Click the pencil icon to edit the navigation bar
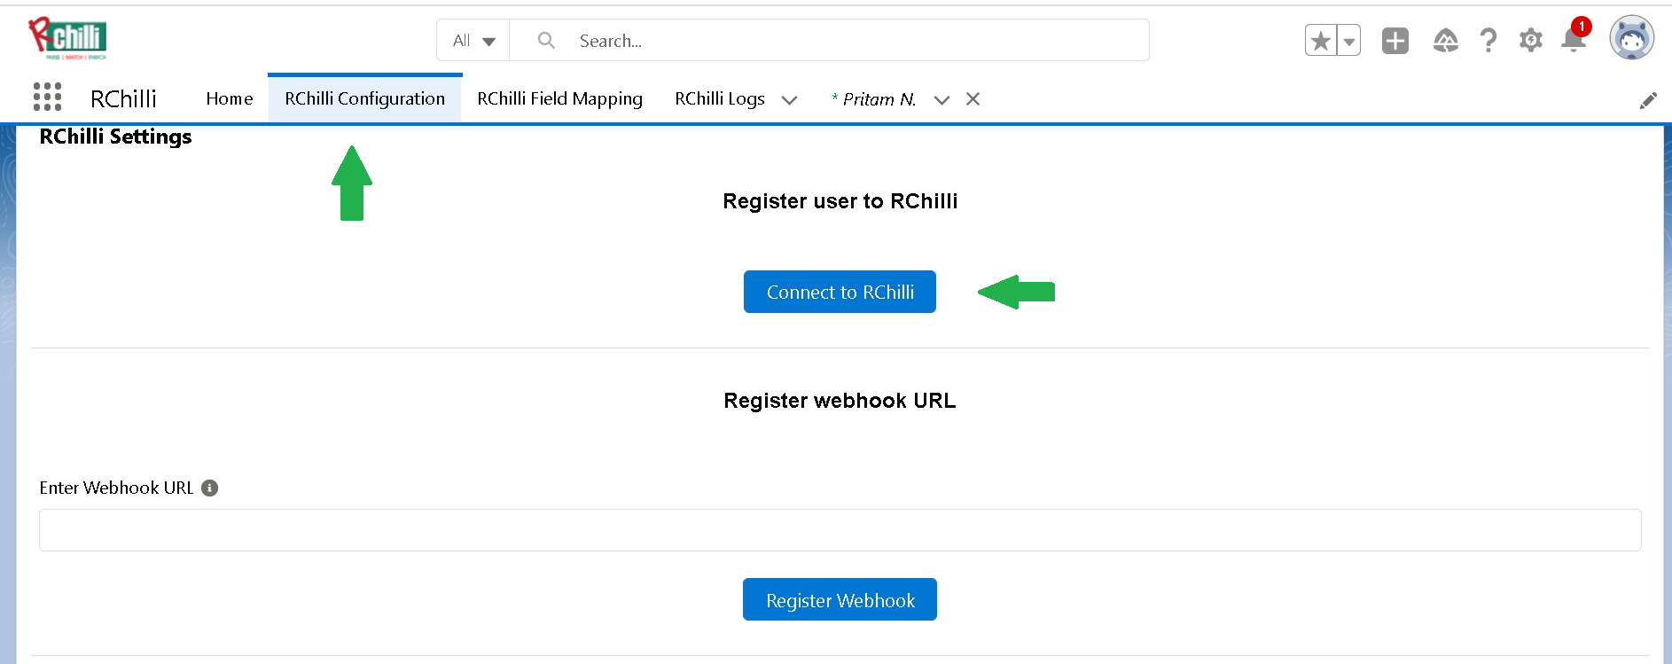This screenshot has width=1672, height=664. 1648,100
